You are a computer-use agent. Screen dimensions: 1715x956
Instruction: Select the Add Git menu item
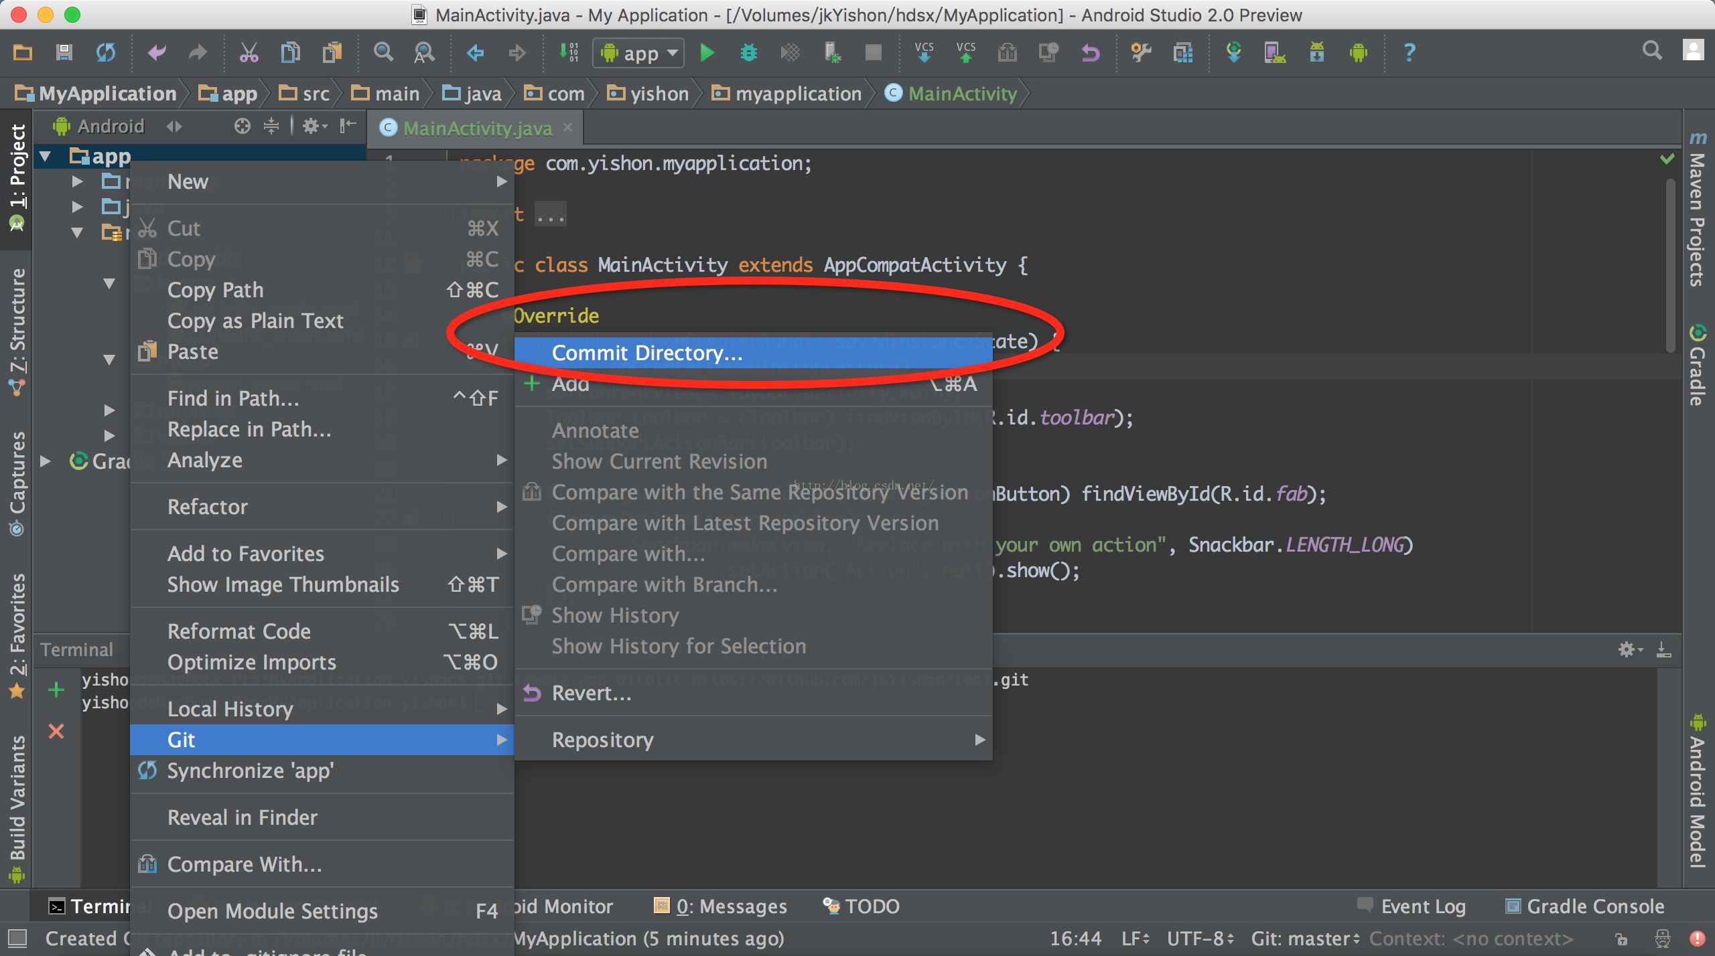754,384
